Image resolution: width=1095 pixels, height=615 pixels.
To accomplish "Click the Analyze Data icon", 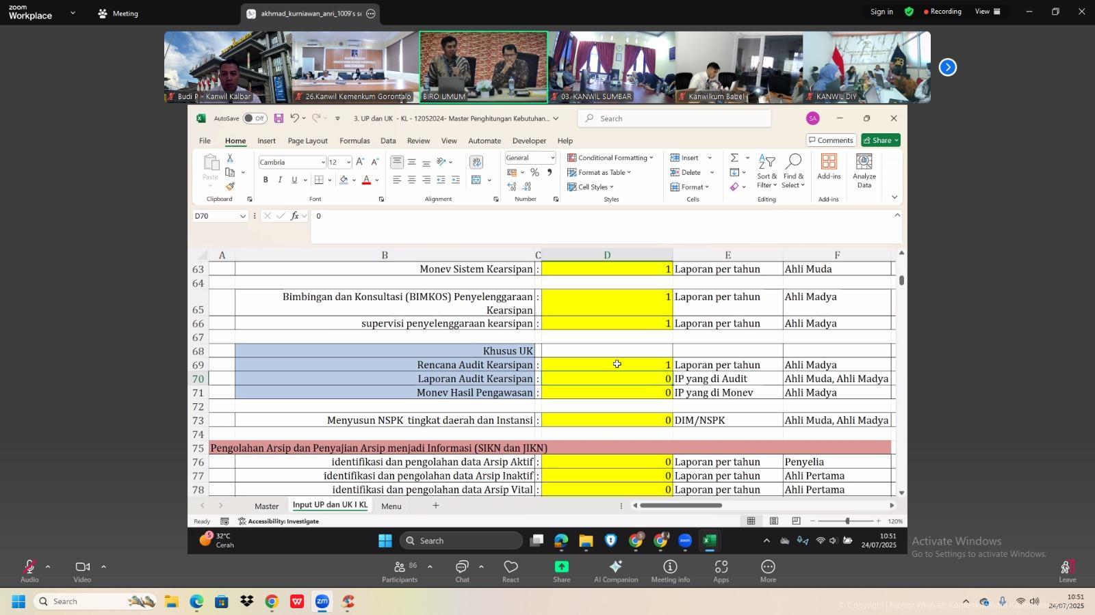I will pyautogui.click(x=864, y=171).
